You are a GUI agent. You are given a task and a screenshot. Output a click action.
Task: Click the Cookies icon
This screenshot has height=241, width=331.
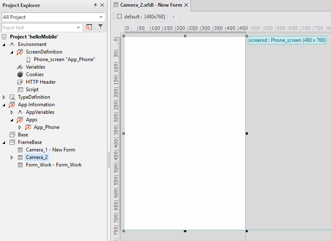point(20,74)
